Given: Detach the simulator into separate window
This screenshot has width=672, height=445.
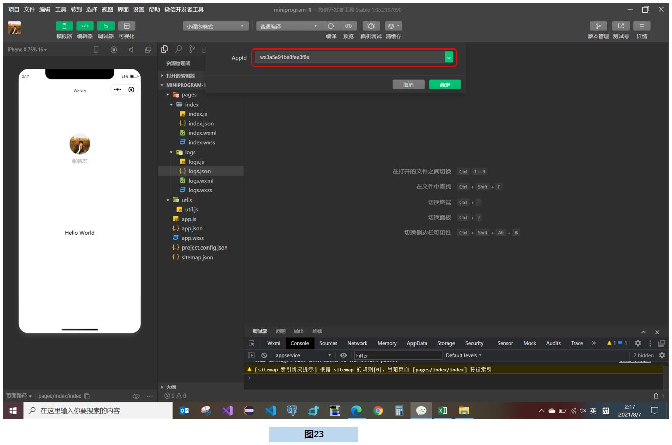Looking at the screenshot, I should (x=148, y=50).
